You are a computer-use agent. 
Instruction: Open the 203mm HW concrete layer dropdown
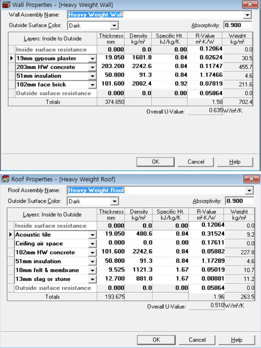coord(92,67)
